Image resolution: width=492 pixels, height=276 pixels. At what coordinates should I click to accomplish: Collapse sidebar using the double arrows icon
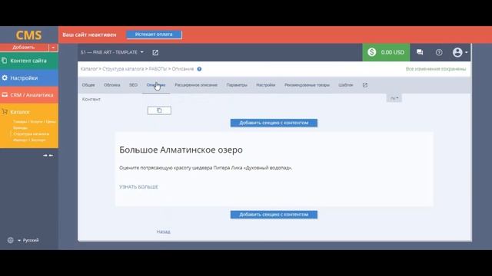pyautogui.click(x=48, y=155)
